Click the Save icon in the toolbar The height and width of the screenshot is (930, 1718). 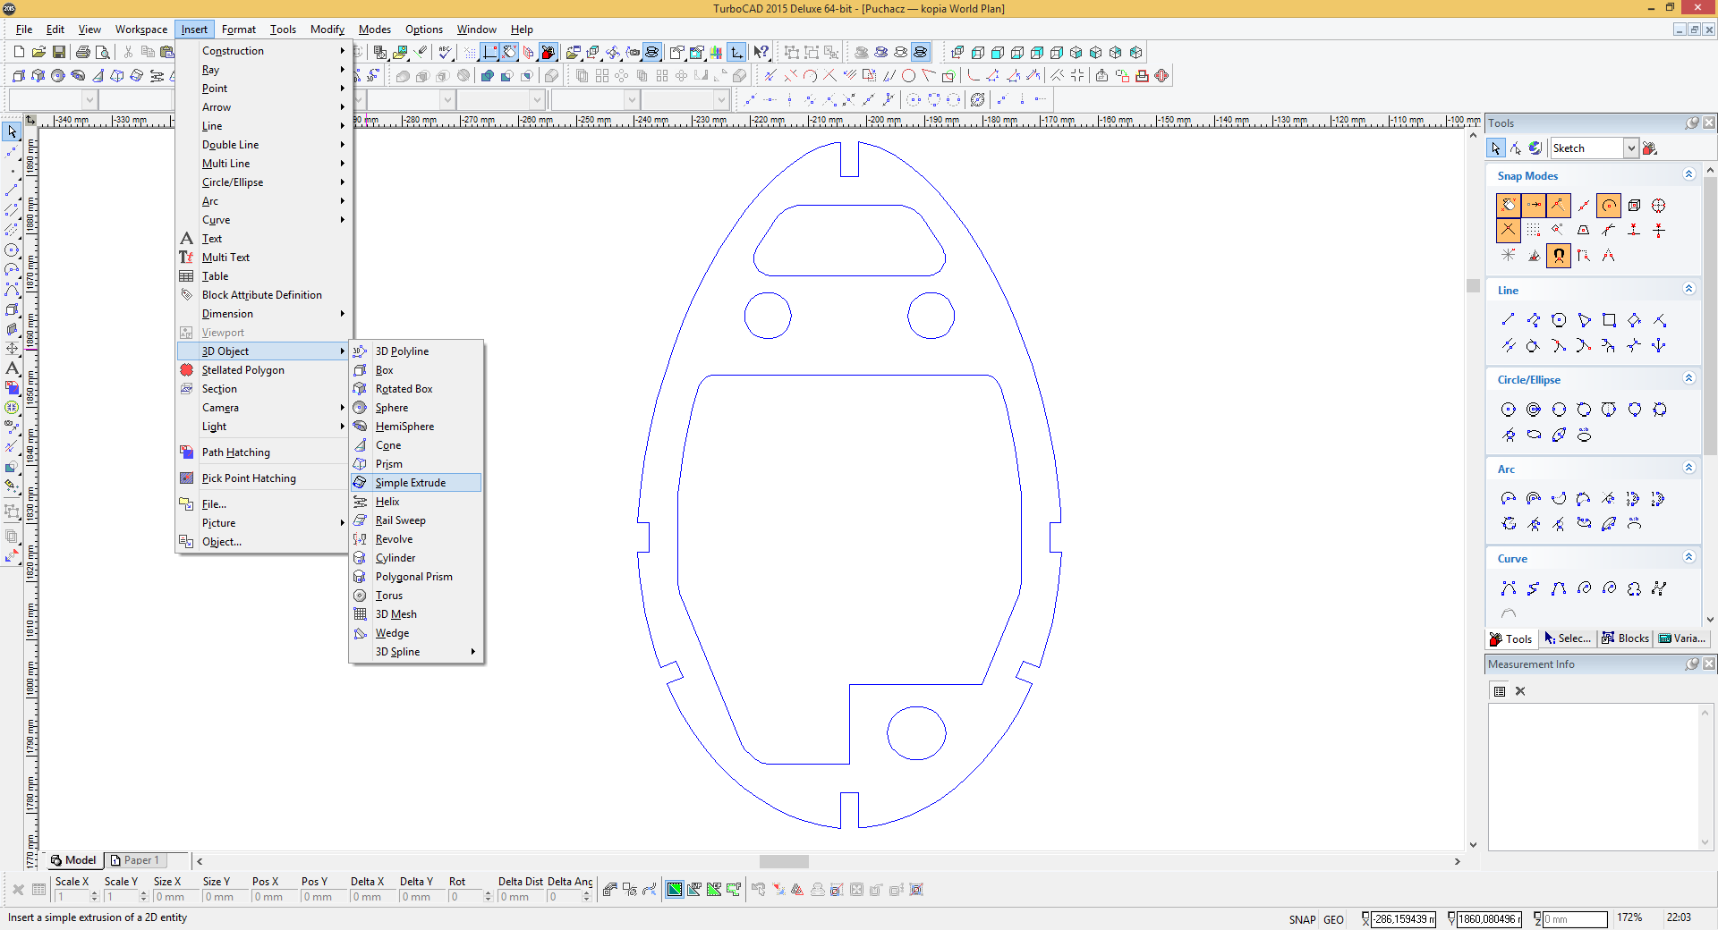point(59,53)
